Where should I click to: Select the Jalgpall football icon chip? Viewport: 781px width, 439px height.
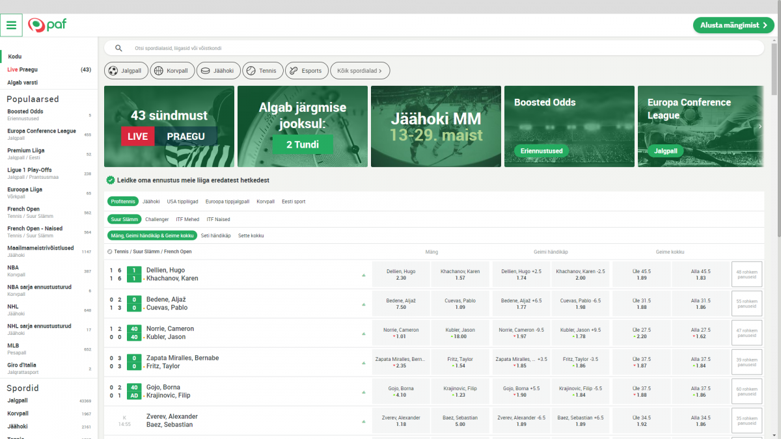click(125, 71)
